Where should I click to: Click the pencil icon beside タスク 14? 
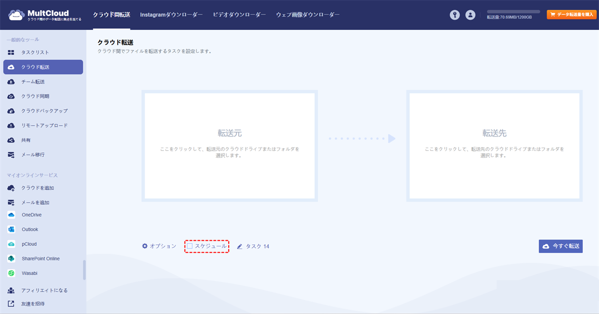click(x=240, y=246)
